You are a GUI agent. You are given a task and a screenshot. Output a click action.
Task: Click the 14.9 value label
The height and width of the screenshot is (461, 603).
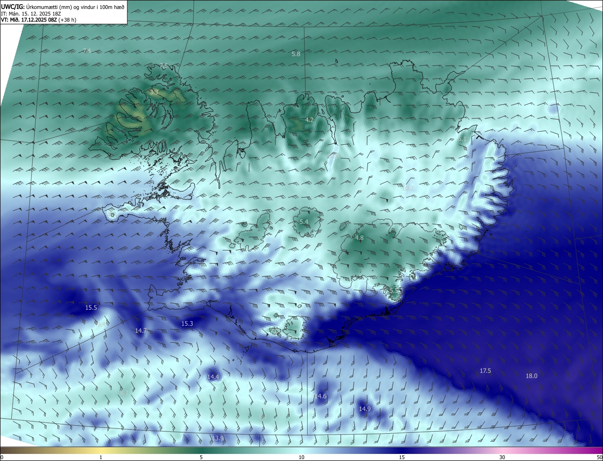[365, 409]
